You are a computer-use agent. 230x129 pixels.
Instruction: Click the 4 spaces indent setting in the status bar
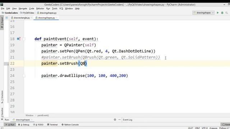click(x=213, y=128)
